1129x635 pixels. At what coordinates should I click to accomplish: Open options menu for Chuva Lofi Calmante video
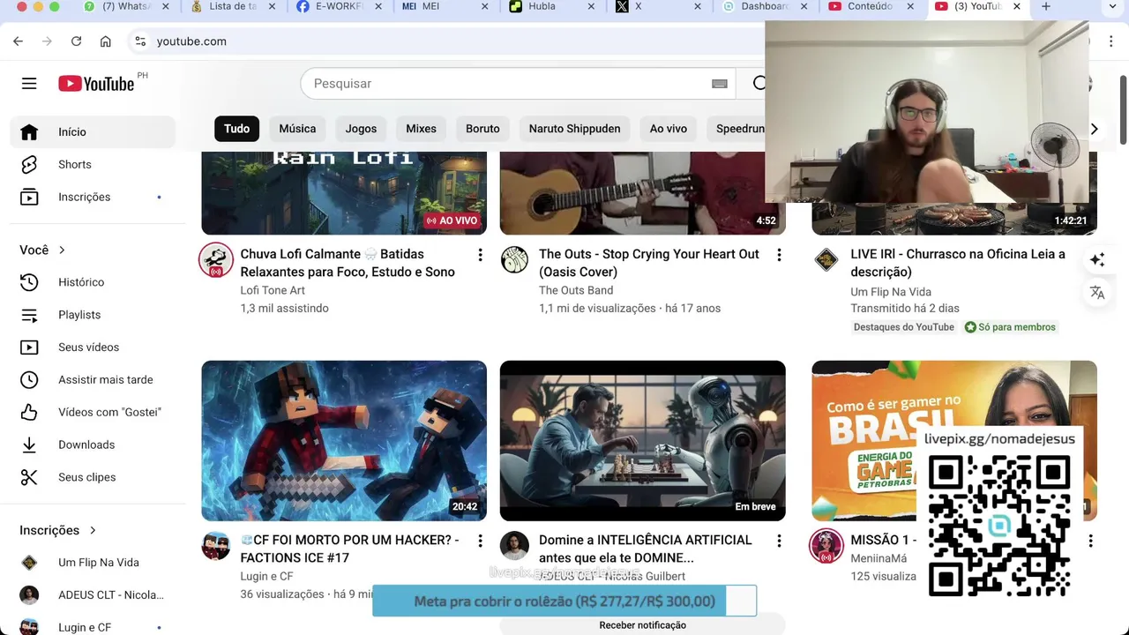coord(480,255)
